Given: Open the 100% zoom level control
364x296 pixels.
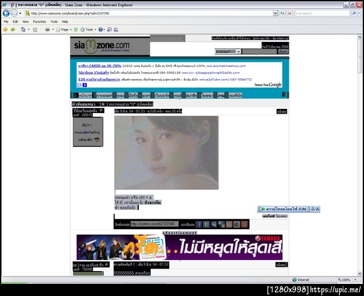Looking at the screenshot, I should click(347, 280).
